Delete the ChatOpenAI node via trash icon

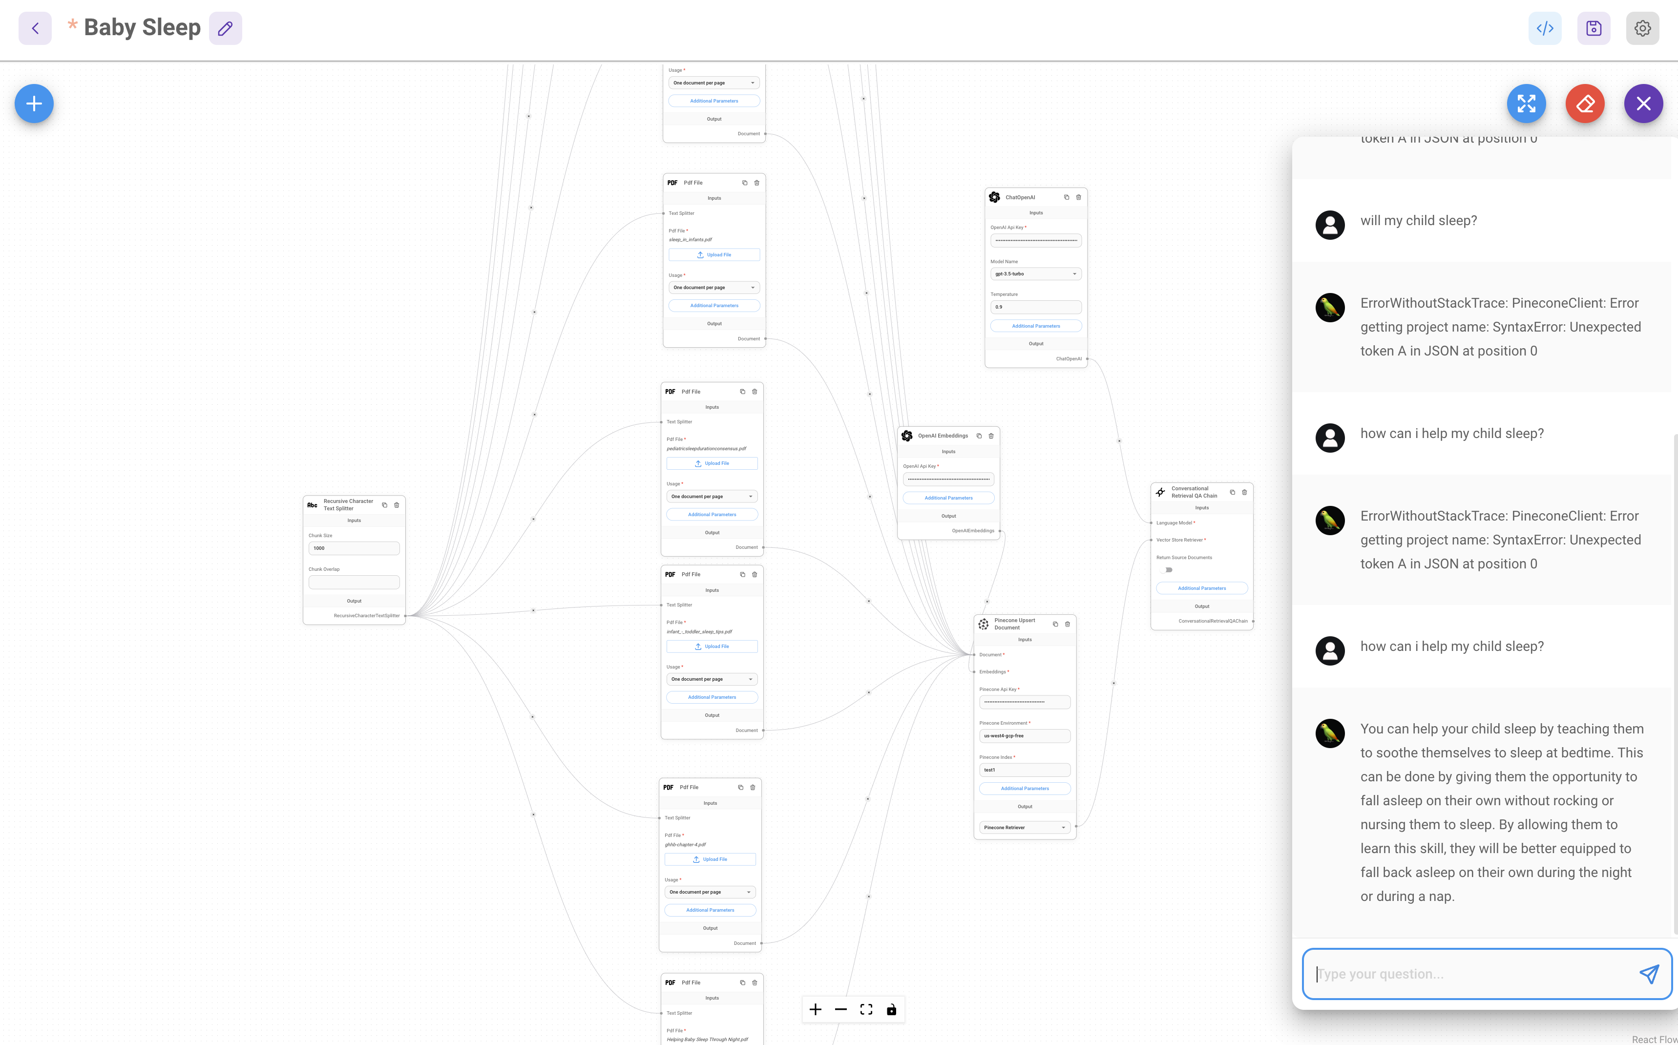(1078, 197)
